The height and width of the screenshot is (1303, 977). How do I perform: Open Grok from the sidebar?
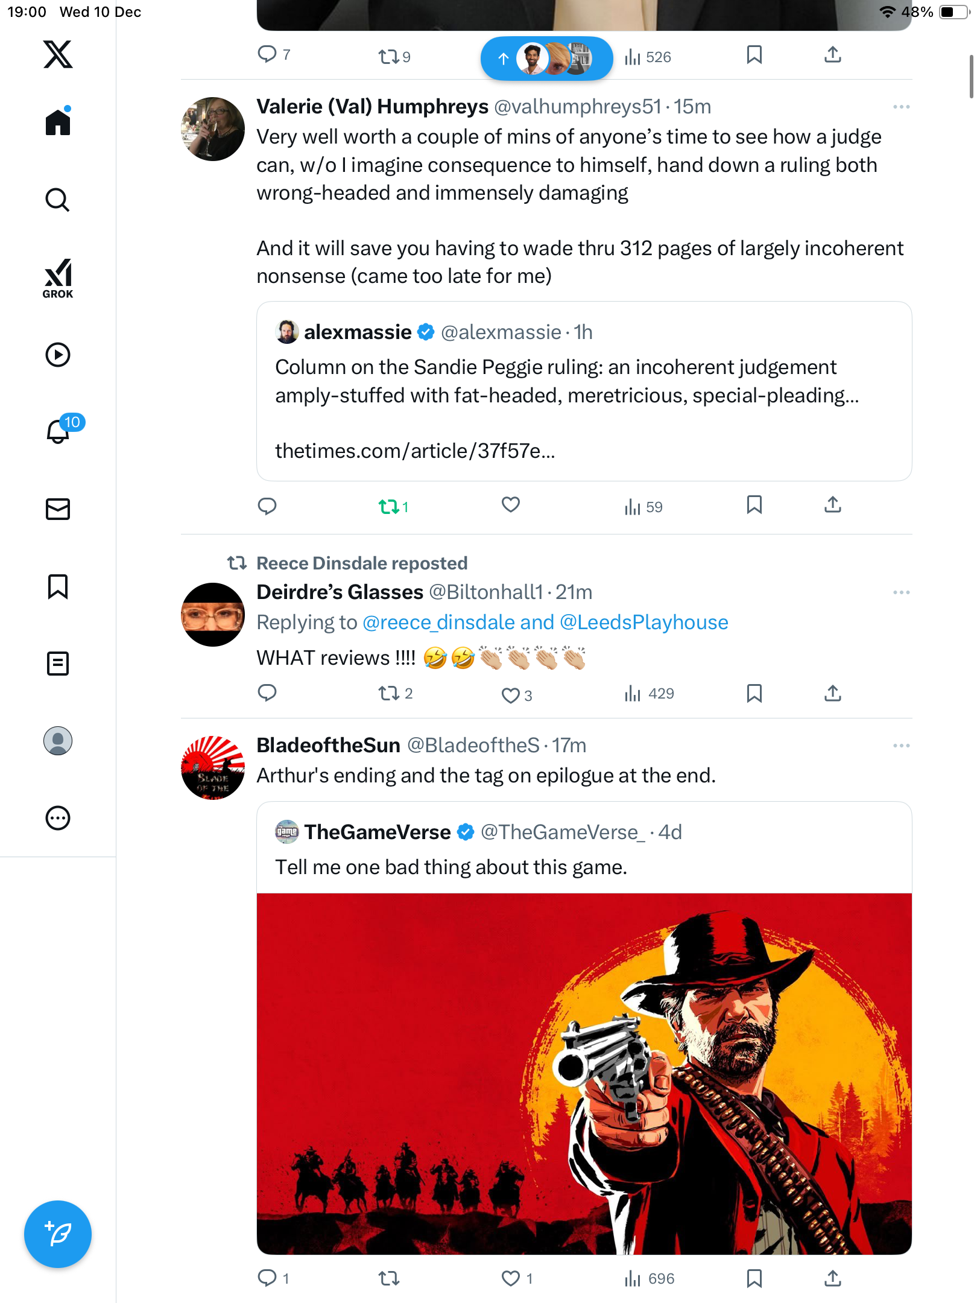coord(58,278)
